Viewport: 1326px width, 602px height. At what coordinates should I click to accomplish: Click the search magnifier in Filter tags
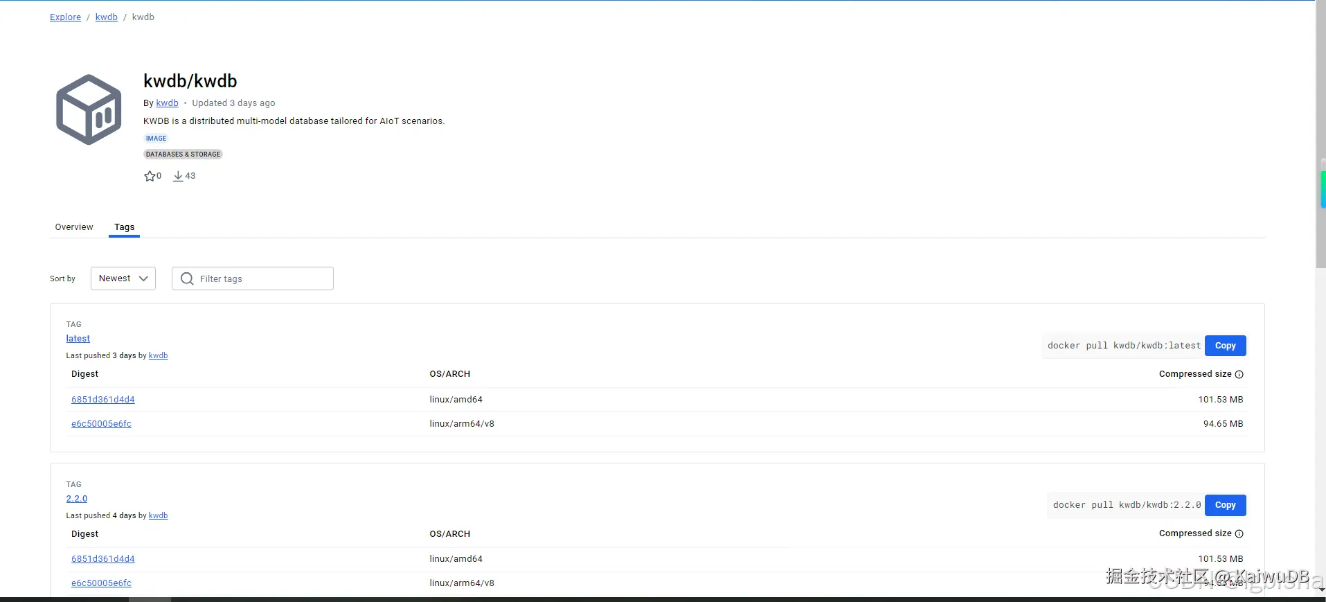pyautogui.click(x=187, y=278)
